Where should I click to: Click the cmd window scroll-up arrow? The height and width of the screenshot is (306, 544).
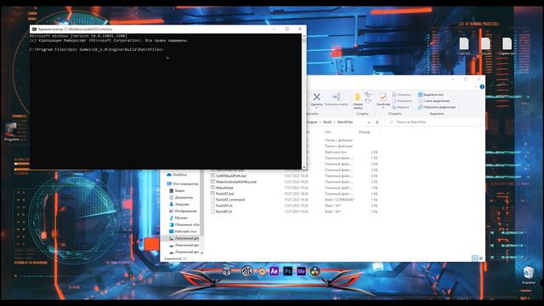(304, 36)
